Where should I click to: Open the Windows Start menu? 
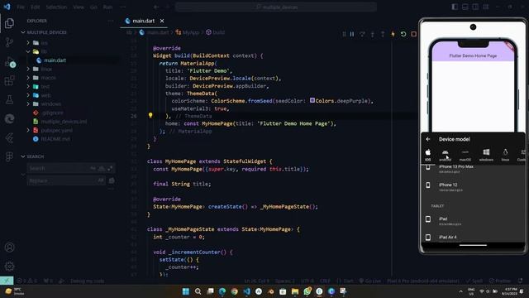[186, 291]
